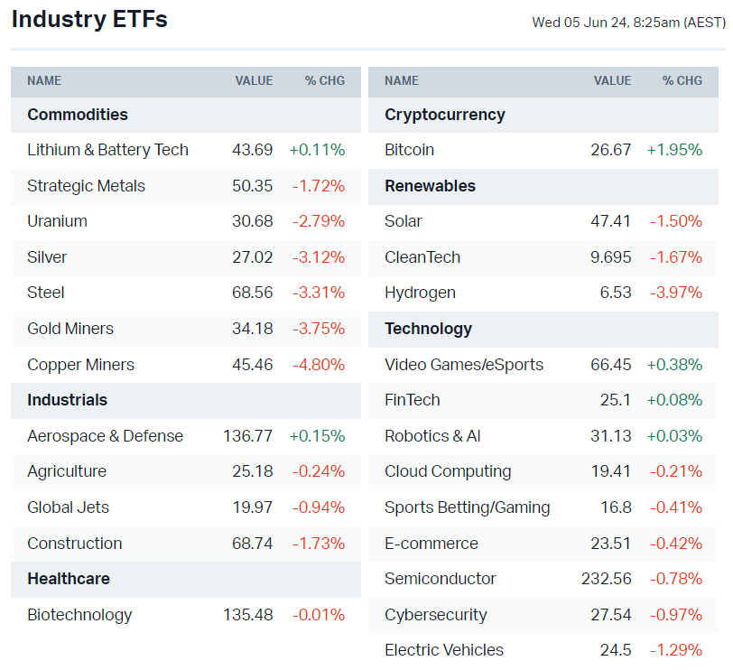
Task: Collapse the Commodities section header
Action: click(x=77, y=115)
